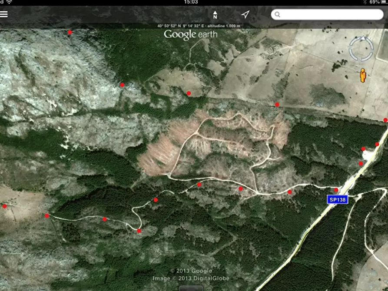Select the red placemark nearest the SP138 sign

[336, 190]
